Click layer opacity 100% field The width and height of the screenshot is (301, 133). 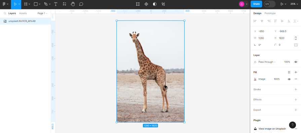coord(287,62)
